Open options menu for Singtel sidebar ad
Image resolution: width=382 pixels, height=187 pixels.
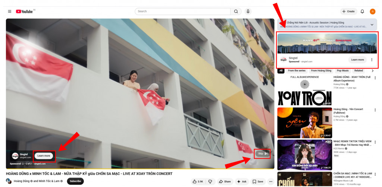(372, 60)
